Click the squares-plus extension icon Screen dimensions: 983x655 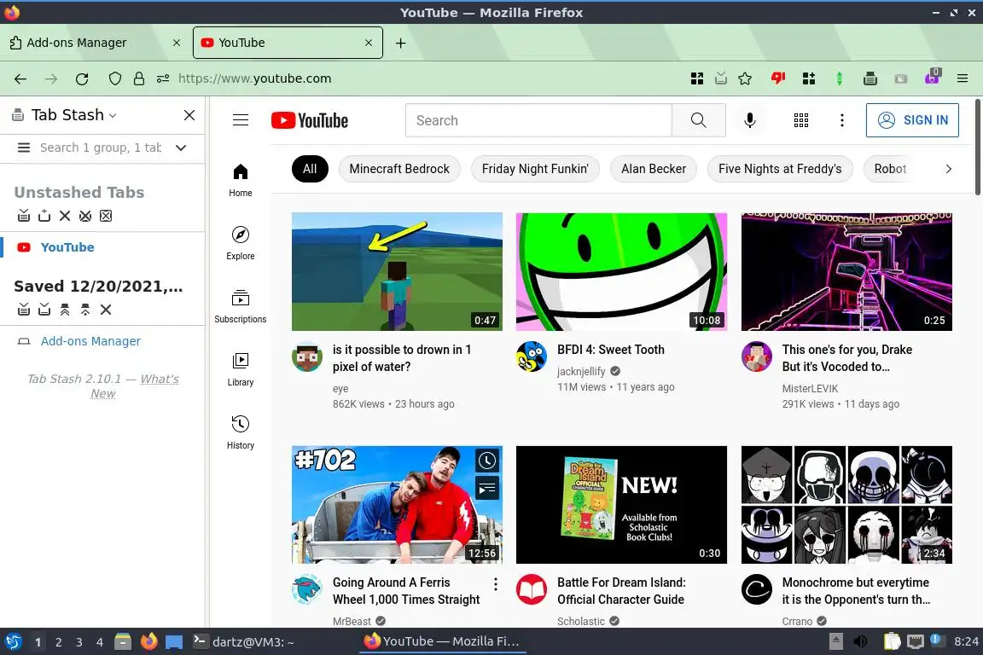809,79
